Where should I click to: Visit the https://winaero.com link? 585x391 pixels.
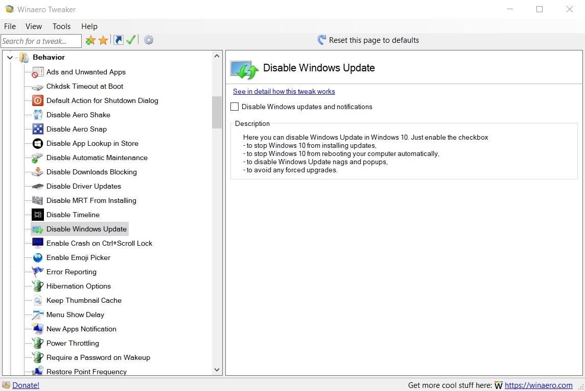pos(539,385)
